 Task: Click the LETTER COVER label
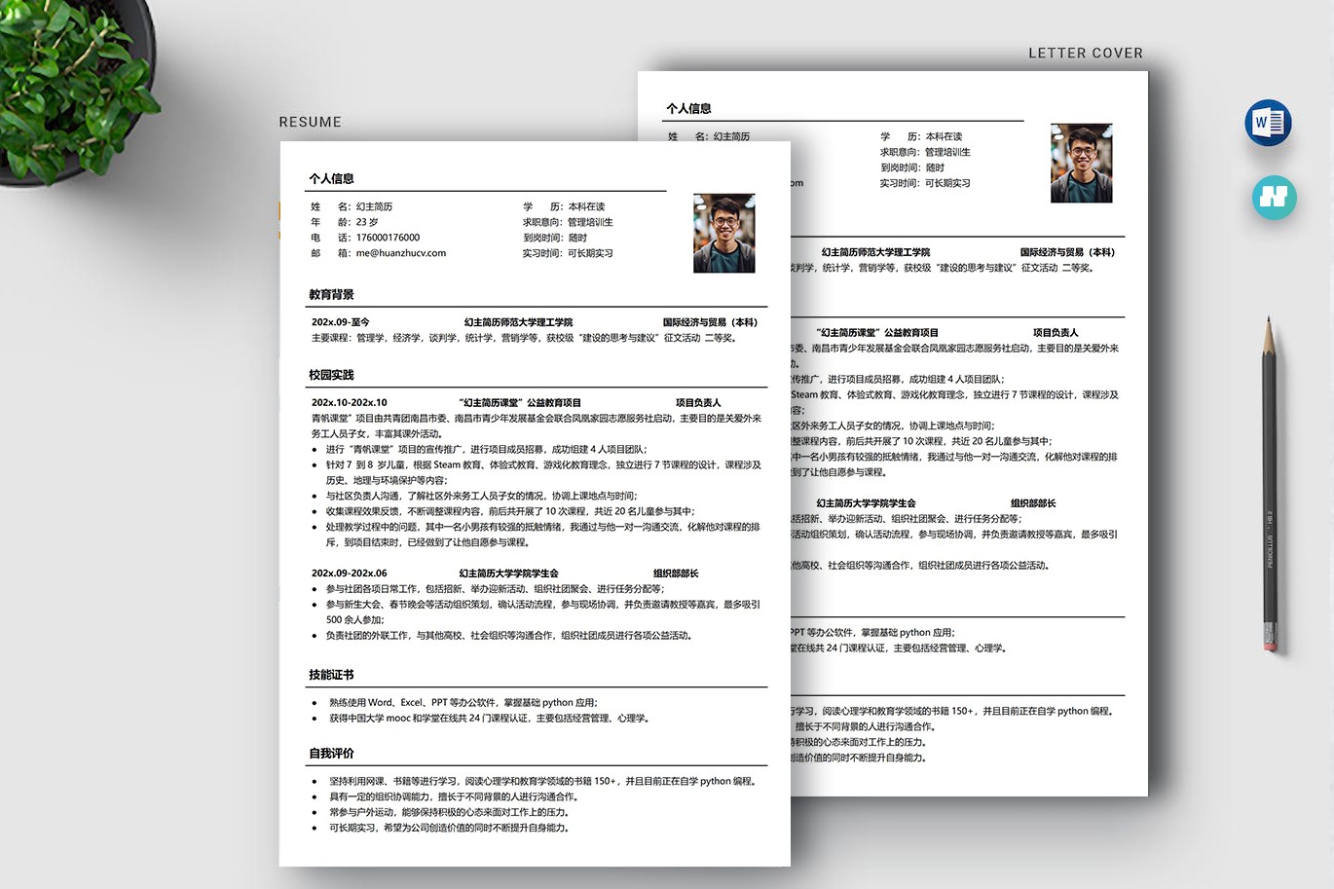[1085, 54]
